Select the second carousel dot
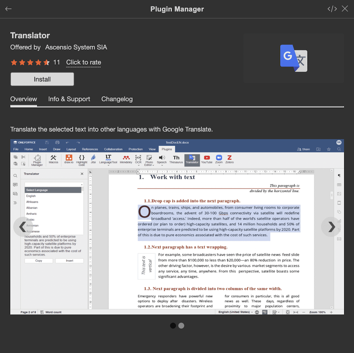The height and width of the screenshot is (353, 354). [181, 326]
